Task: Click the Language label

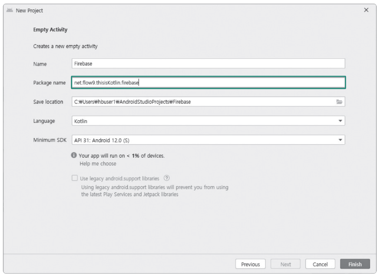Action: [x=44, y=121]
